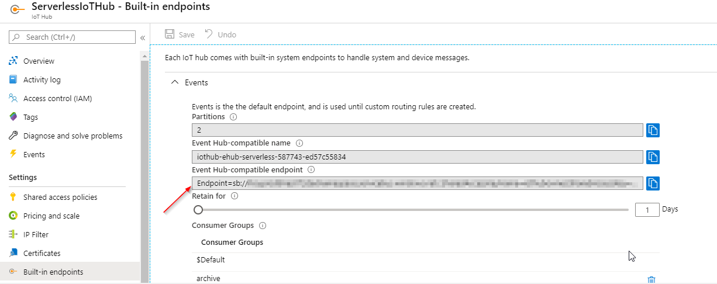The width and height of the screenshot is (717, 284).
Task: Click the Events section title text
Action: [x=197, y=82]
